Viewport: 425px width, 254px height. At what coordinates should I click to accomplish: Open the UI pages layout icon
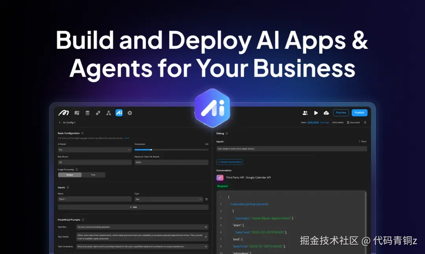77,113
